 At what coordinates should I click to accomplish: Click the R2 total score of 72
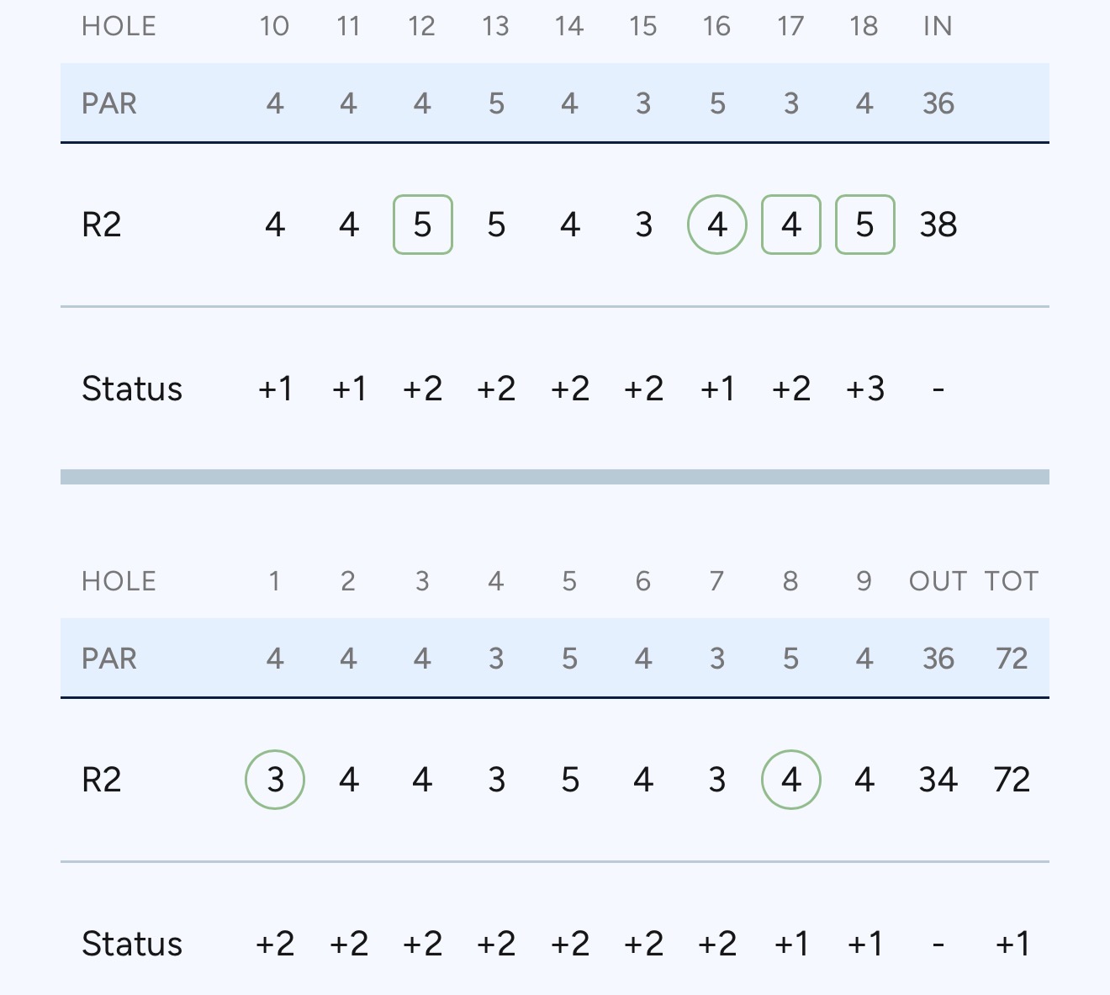(1012, 780)
